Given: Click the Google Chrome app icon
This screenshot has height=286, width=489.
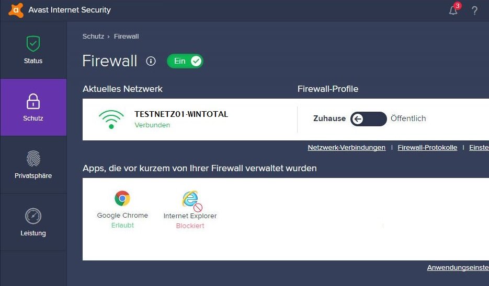Looking at the screenshot, I should coord(122,198).
